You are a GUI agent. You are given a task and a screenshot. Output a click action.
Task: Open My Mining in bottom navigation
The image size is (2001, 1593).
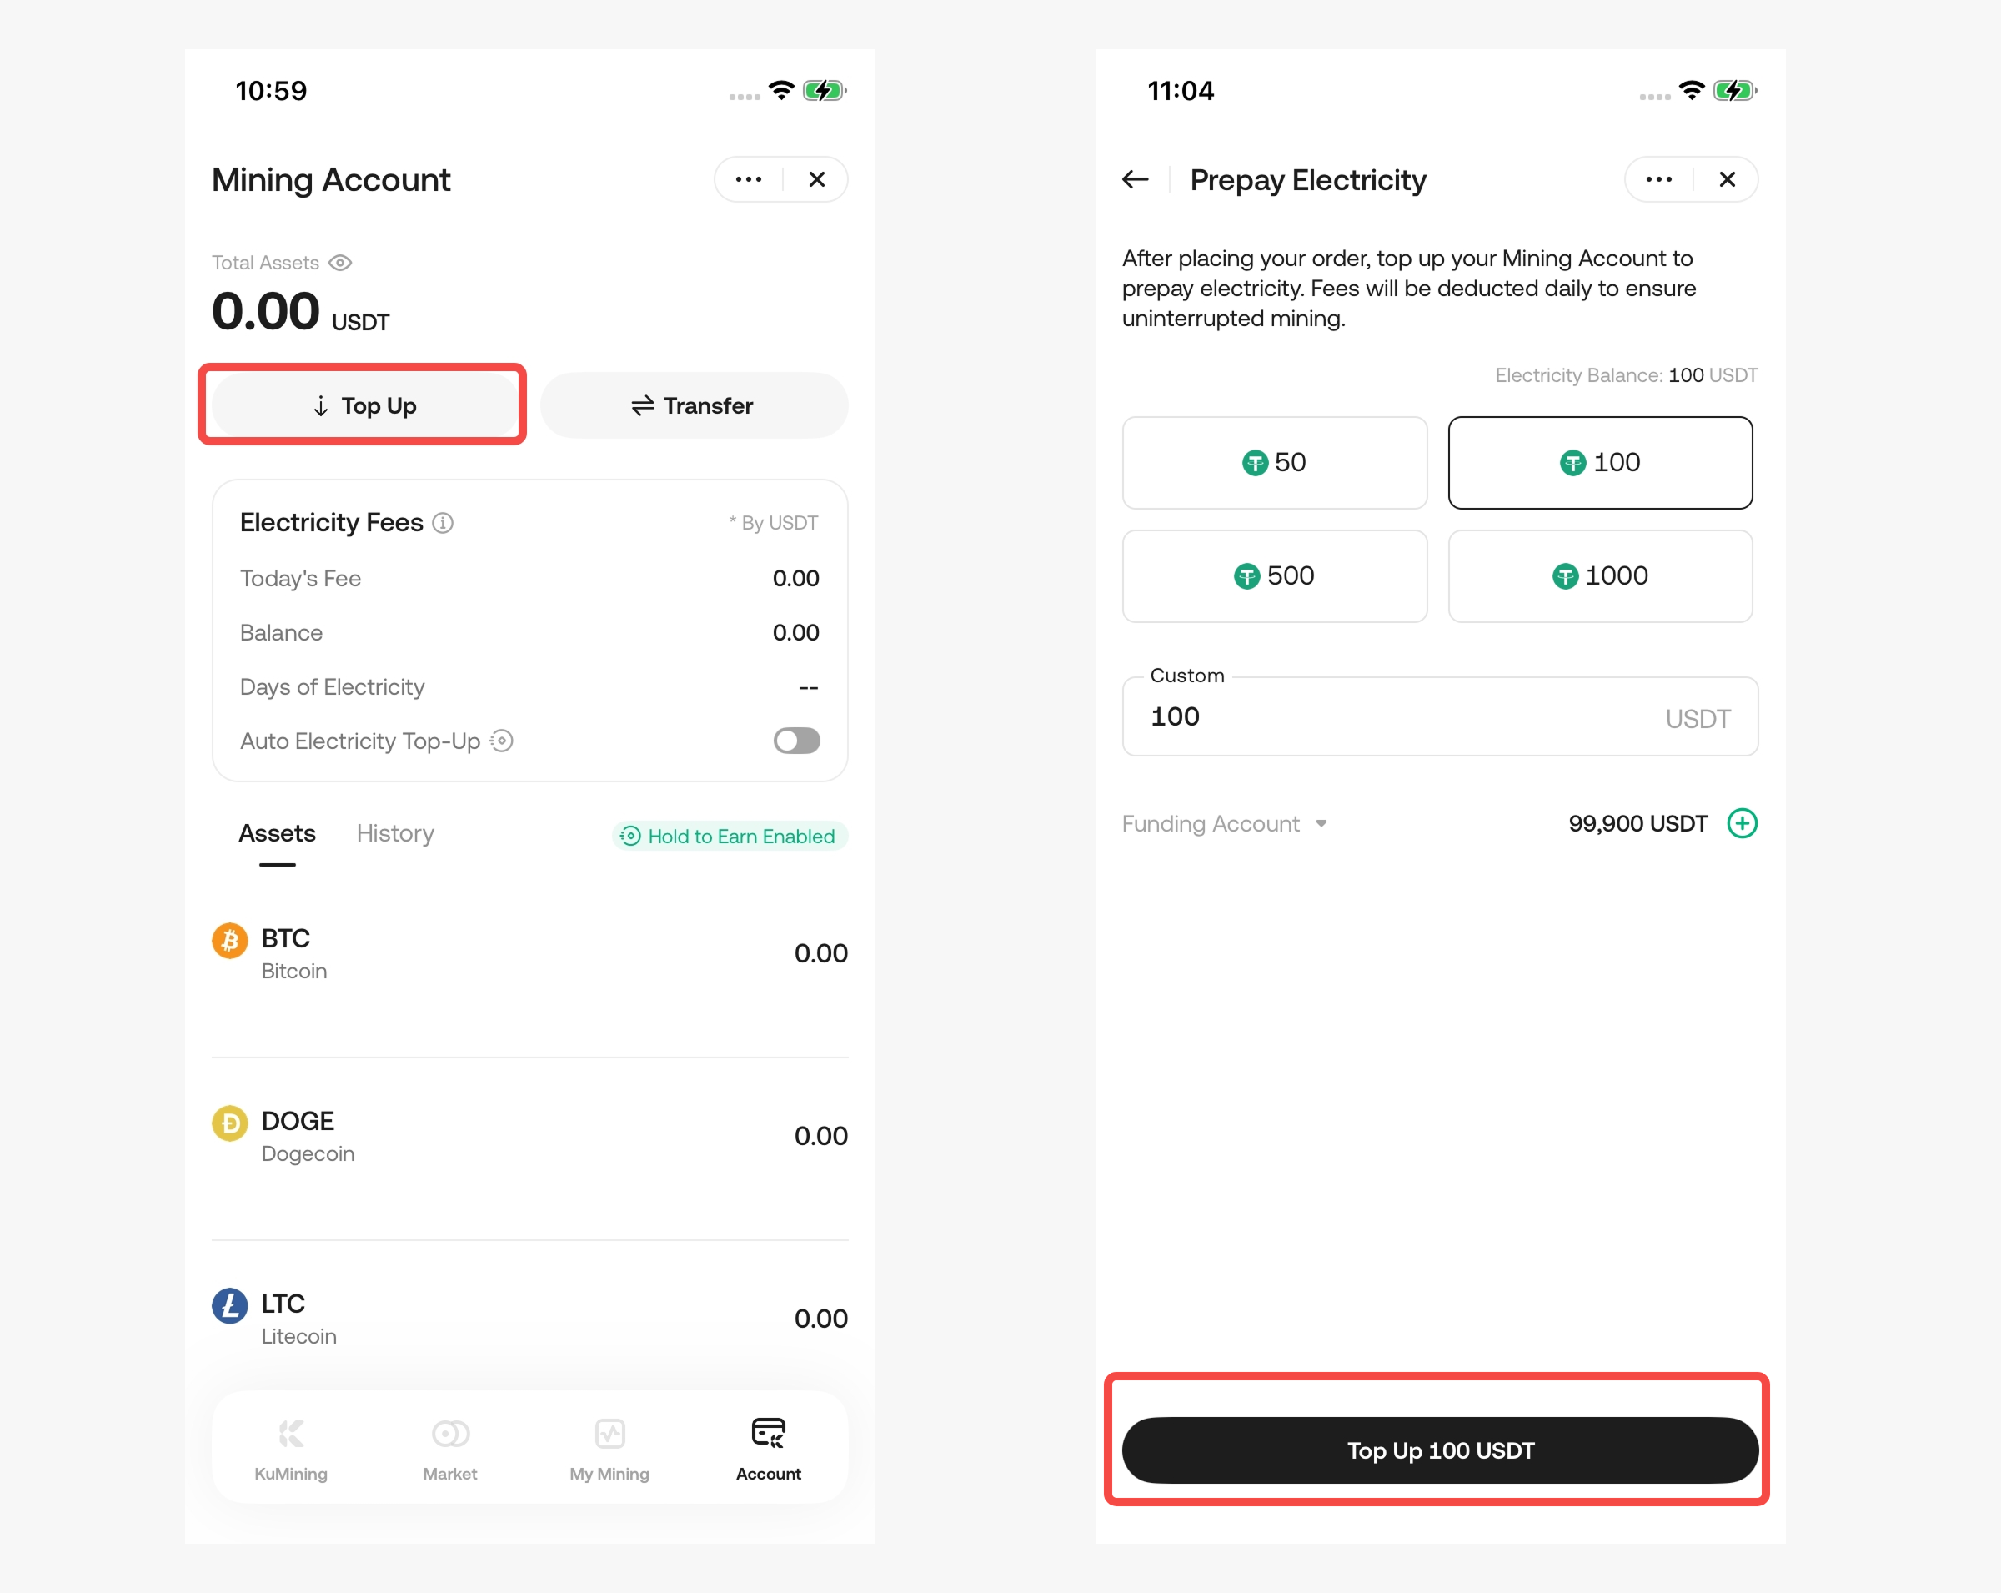(x=609, y=1447)
